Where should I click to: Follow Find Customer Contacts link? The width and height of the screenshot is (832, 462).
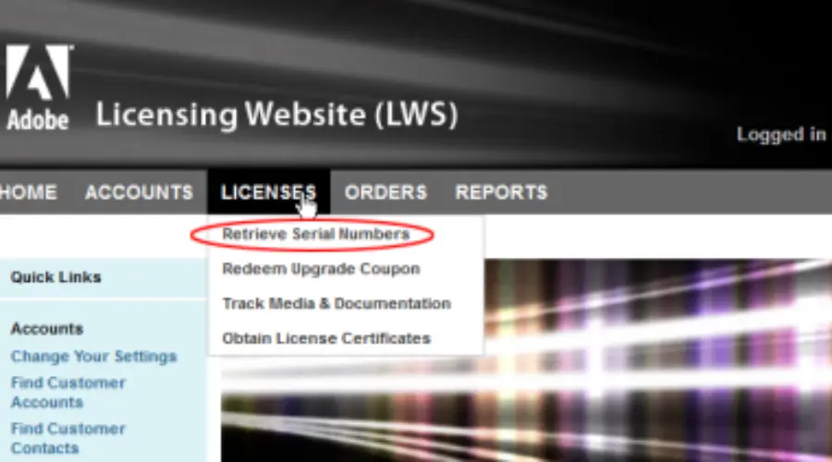pyautogui.click(x=67, y=438)
